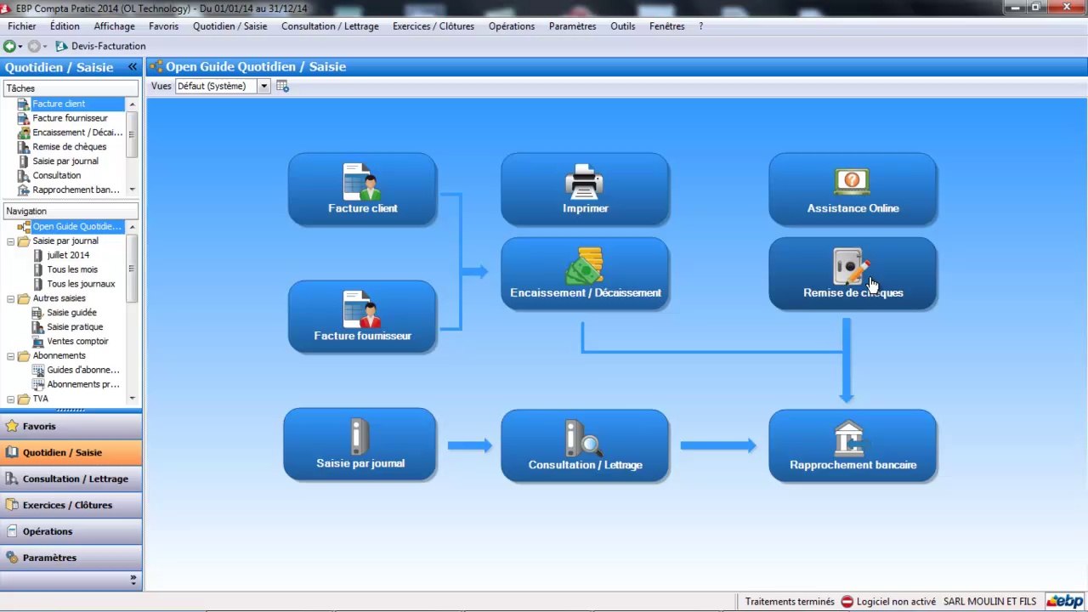This screenshot has height=612, width=1088.
Task: Open forward button history dropdown arrow
Action: coord(44,47)
